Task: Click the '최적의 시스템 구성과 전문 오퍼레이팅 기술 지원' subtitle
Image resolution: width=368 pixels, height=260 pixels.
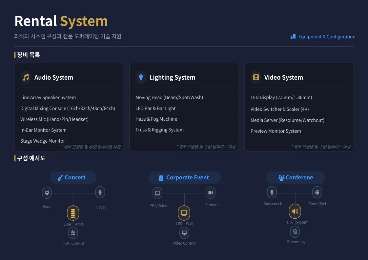Action: click(68, 36)
